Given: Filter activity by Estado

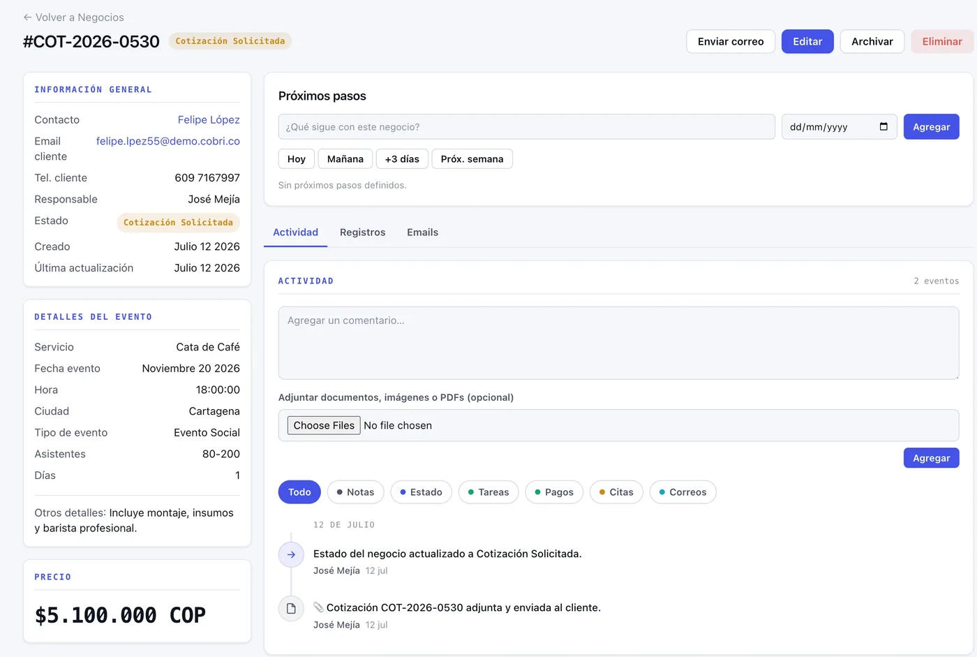Looking at the screenshot, I should click(421, 492).
